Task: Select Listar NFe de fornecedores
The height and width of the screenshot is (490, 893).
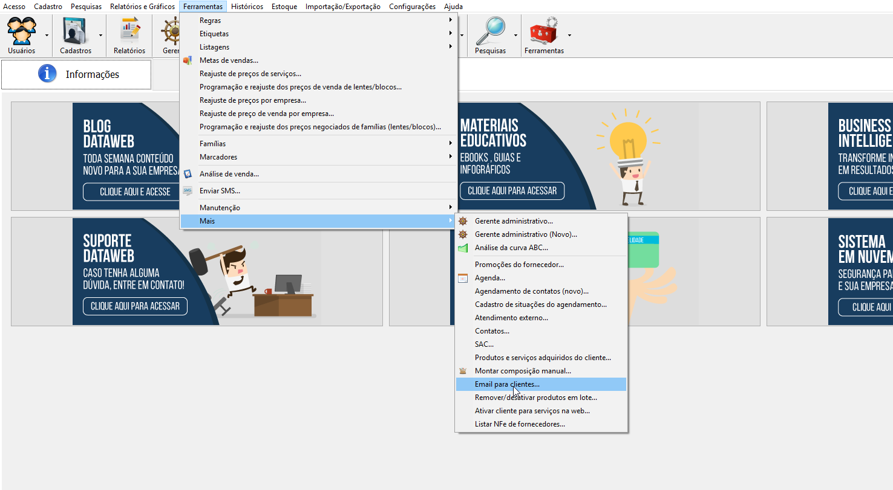Action: click(x=541, y=424)
